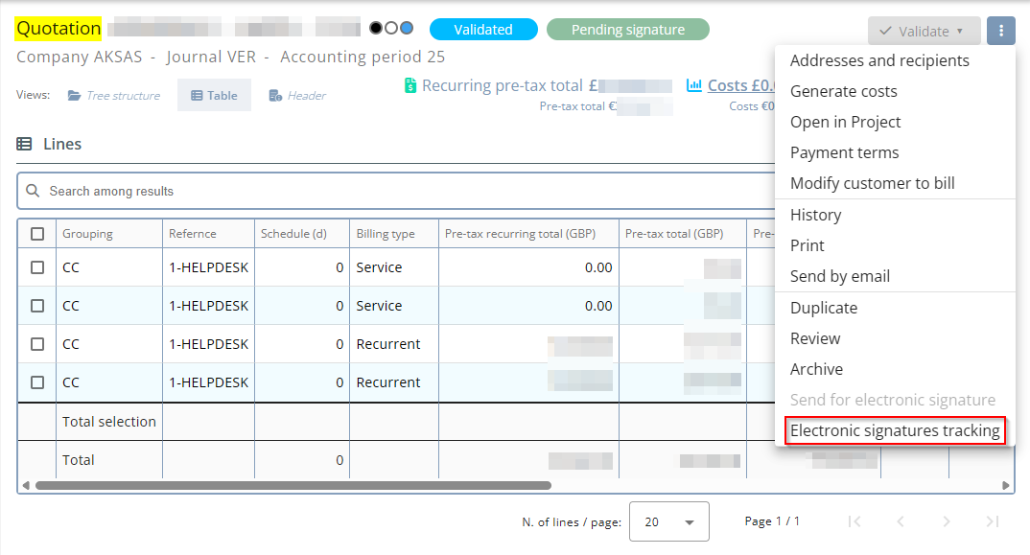This screenshot has height=555, width=1030.
Task: Switch to Tree structure view
Action: 113,96
